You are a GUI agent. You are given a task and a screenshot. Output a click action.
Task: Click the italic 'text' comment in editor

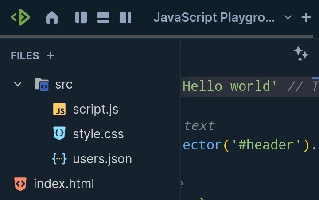coord(199,125)
